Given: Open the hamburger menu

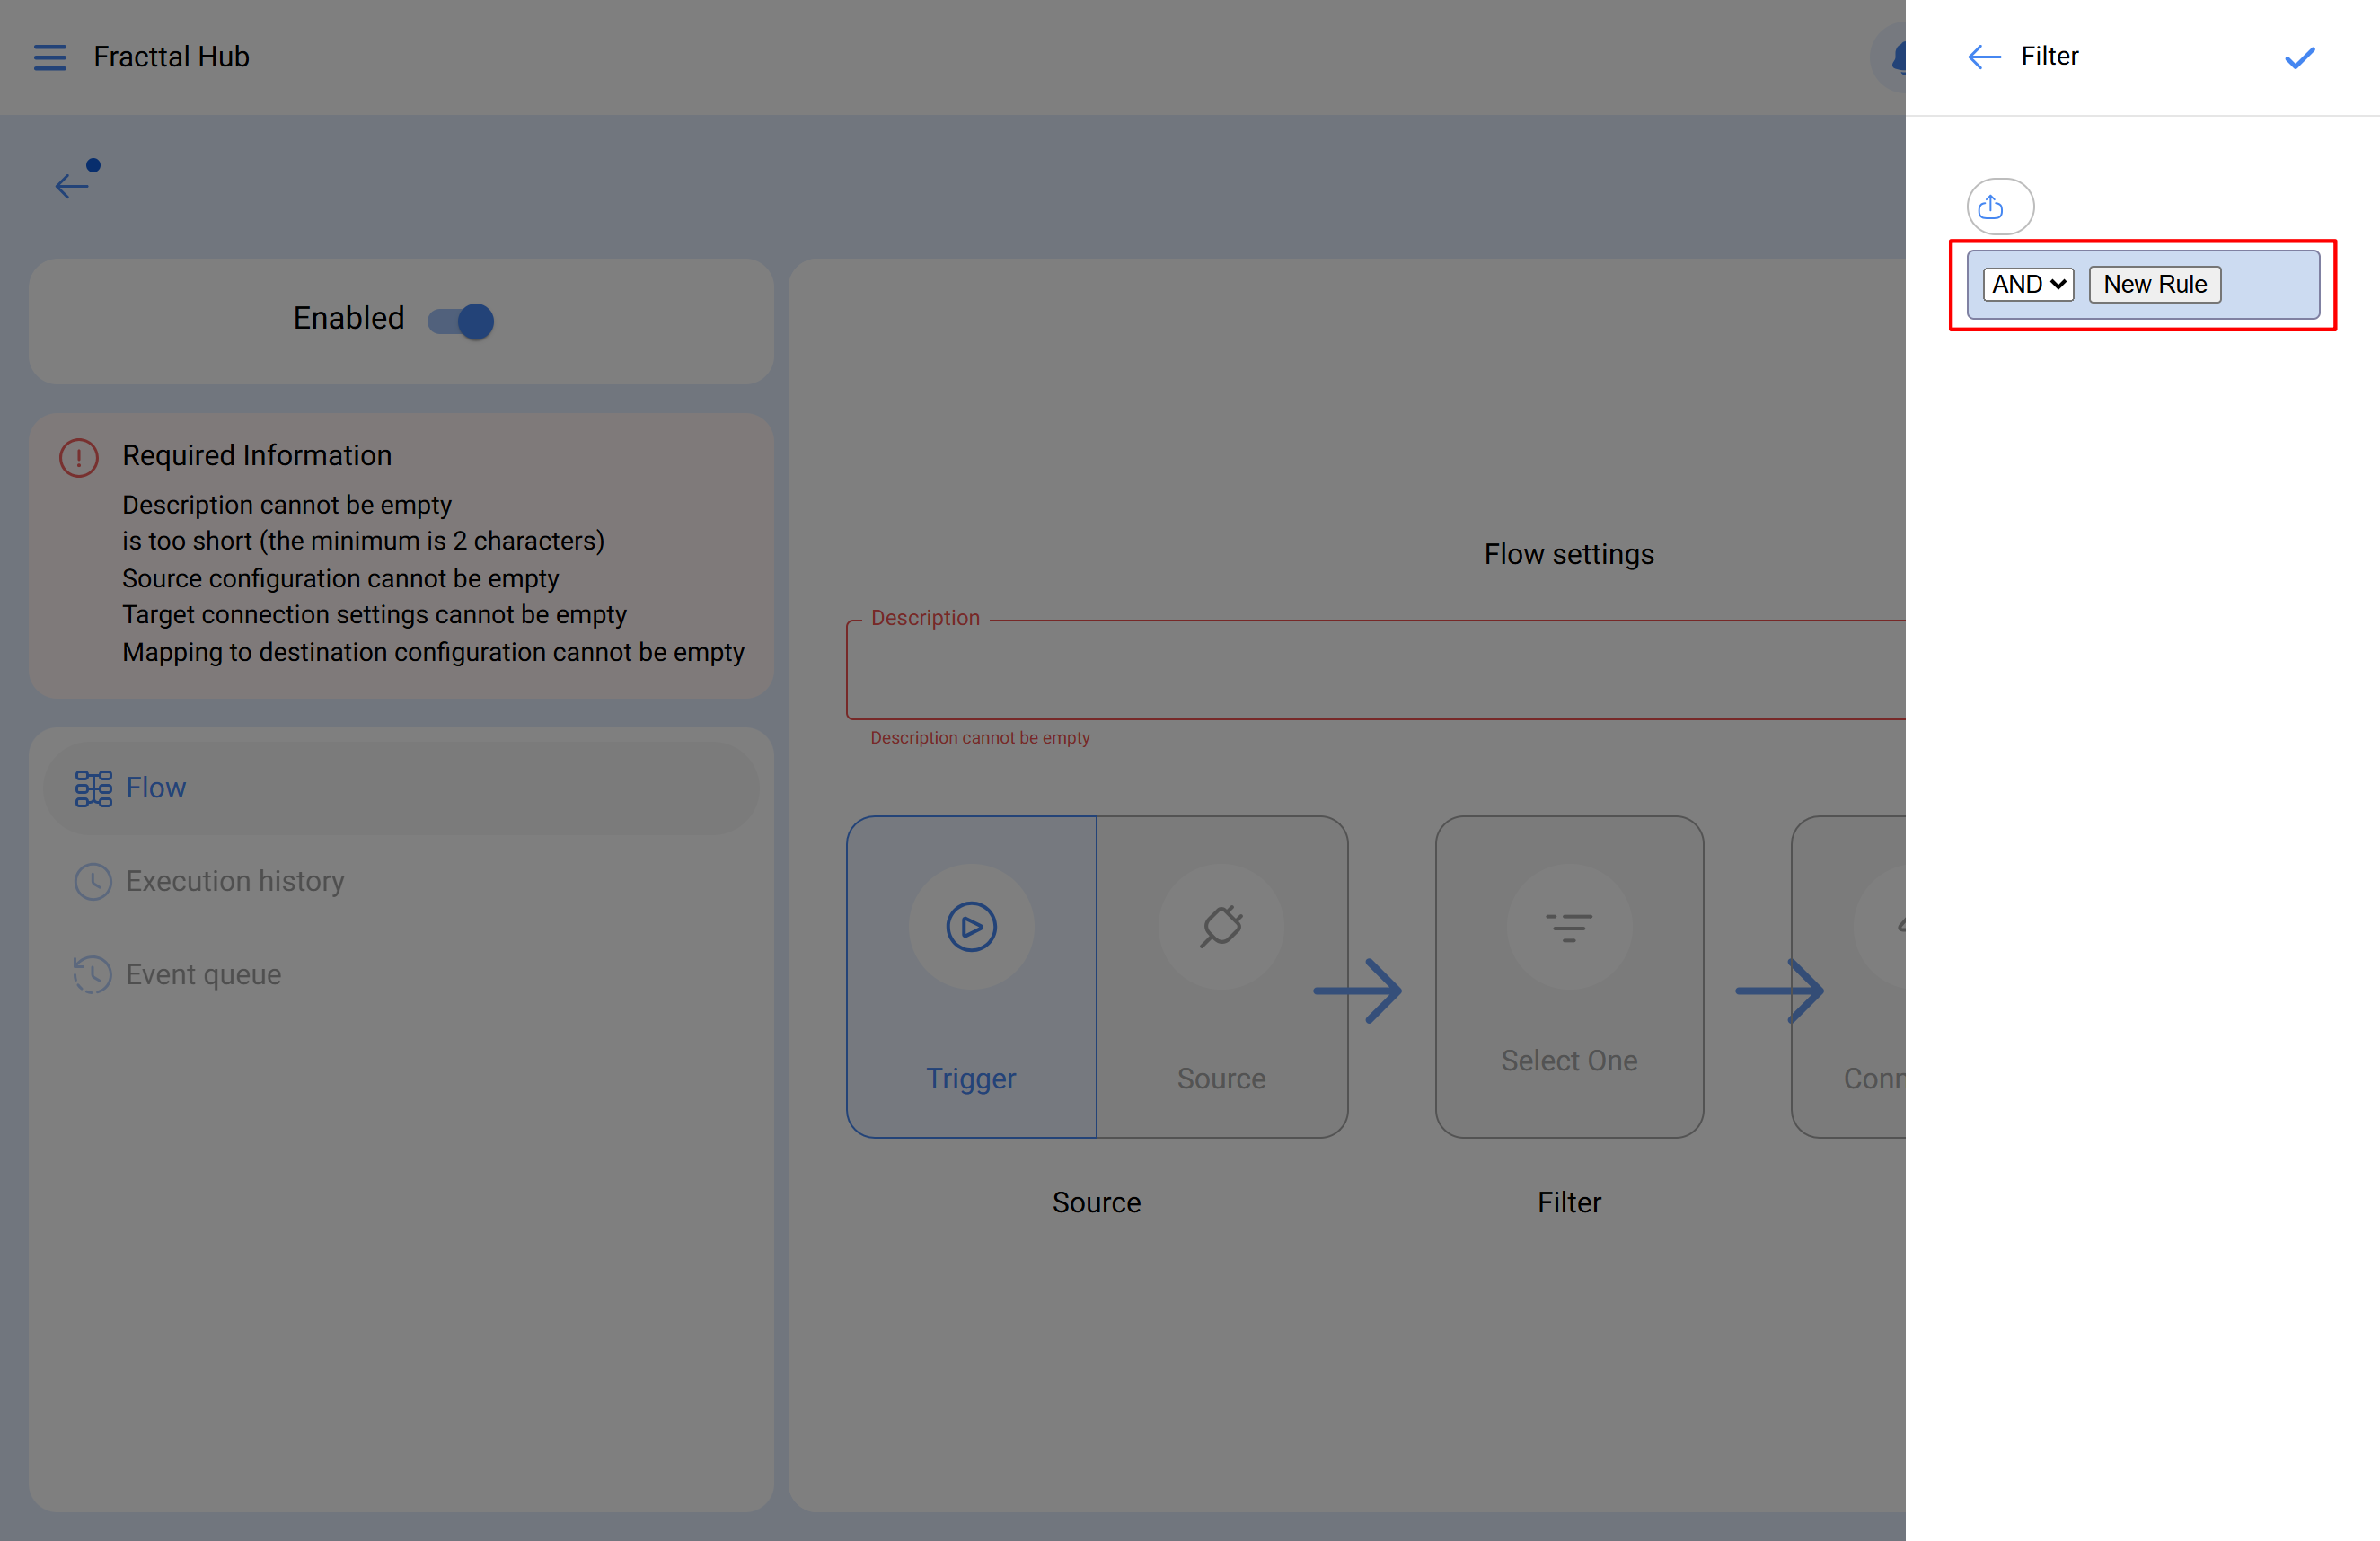Looking at the screenshot, I should pos(50,57).
